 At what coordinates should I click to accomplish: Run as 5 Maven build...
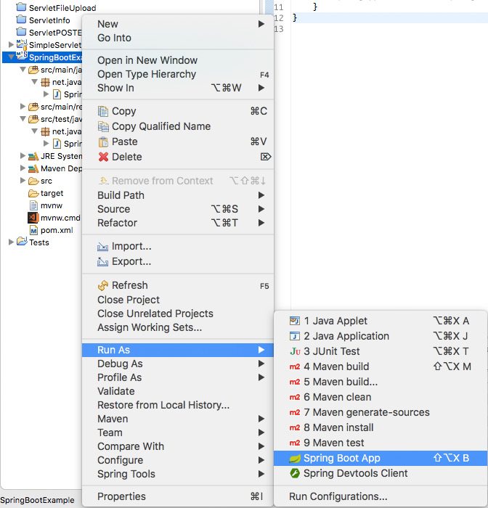(381, 382)
